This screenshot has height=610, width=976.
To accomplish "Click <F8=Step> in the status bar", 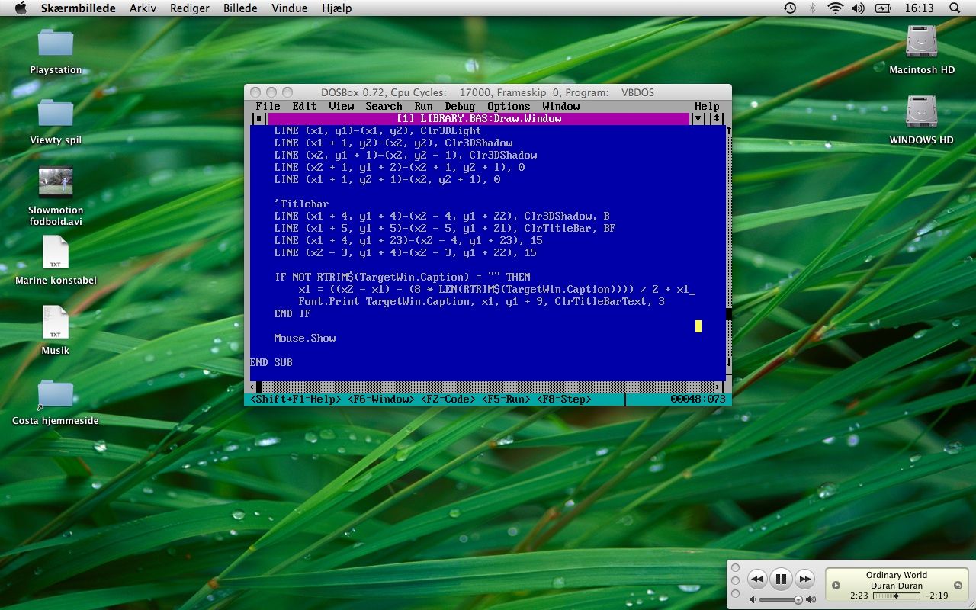I will (x=563, y=399).
